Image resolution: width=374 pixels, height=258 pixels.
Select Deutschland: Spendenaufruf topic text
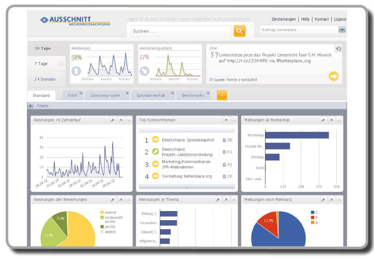[188, 140]
